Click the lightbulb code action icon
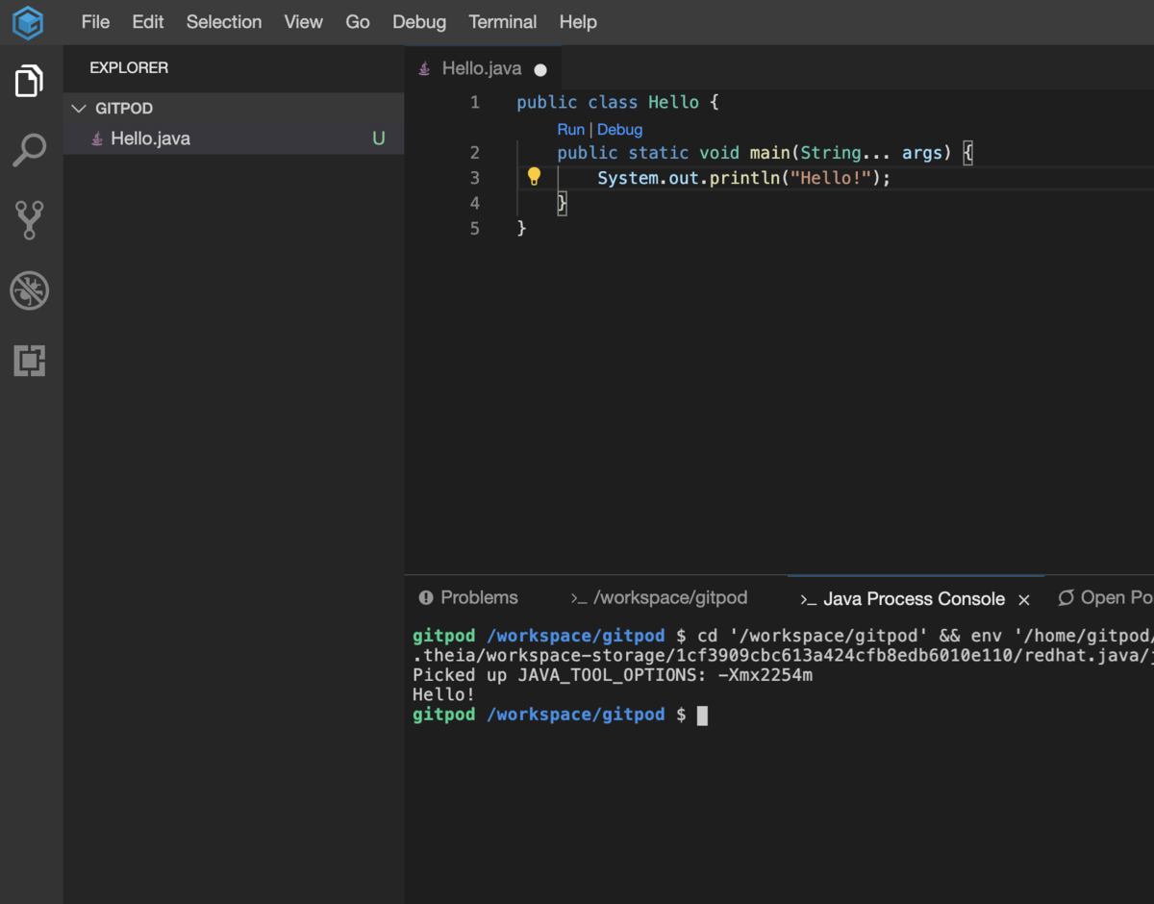1154x904 pixels. pos(534,177)
